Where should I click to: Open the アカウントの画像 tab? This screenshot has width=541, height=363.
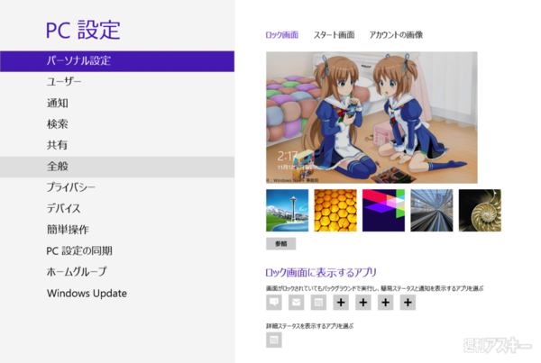click(x=396, y=35)
